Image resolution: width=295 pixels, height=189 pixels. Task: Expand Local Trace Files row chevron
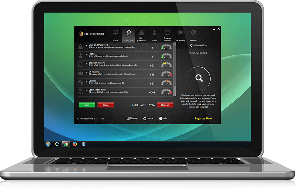coord(86,90)
